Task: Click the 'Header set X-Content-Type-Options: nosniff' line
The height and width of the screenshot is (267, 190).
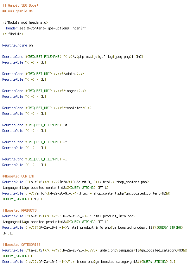Action: pyautogui.click(x=46, y=28)
